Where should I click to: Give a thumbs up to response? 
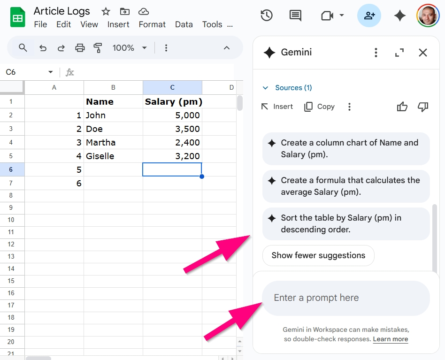pyautogui.click(x=402, y=107)
